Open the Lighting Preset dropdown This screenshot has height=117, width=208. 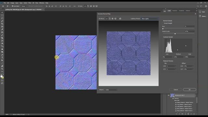click(x=150, y=19)
